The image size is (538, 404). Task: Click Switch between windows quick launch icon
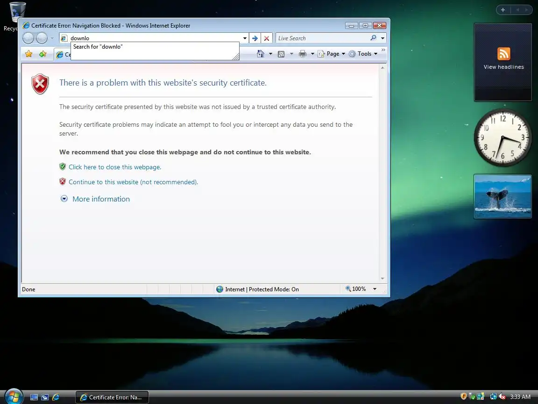click(x=45, y=397)
